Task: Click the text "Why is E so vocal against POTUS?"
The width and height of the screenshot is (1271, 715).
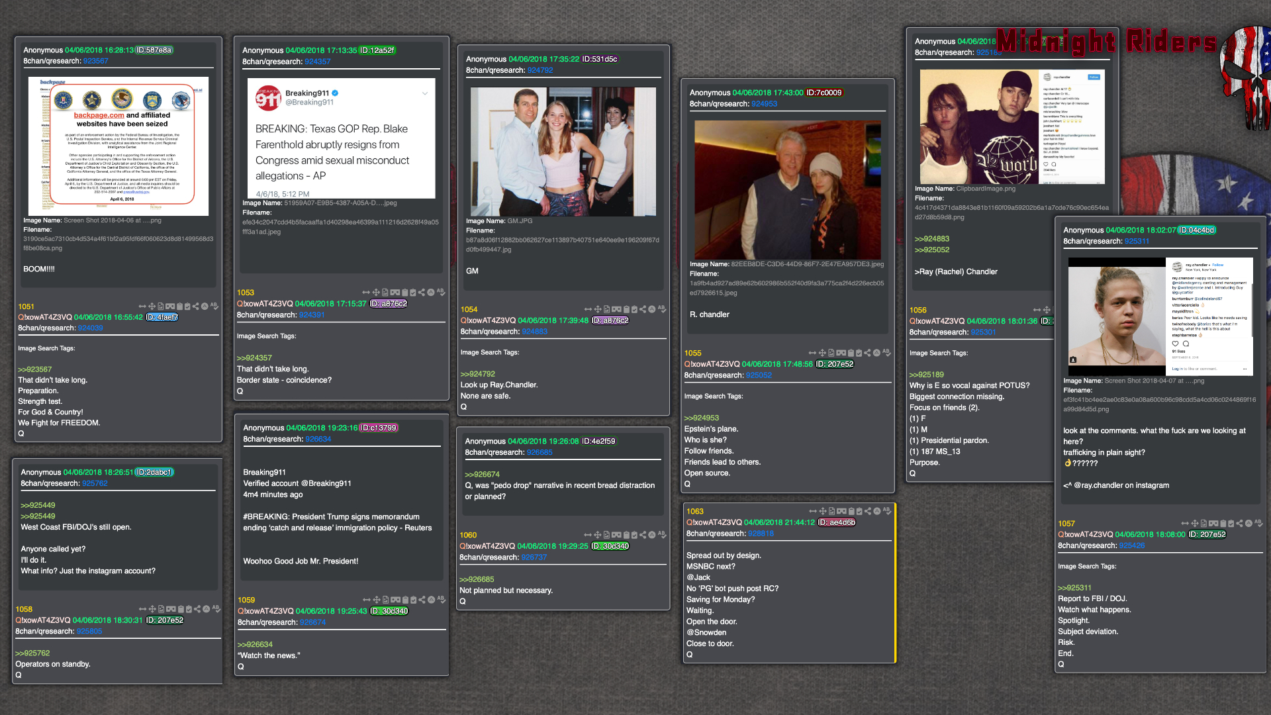Action: pos(969,385)
